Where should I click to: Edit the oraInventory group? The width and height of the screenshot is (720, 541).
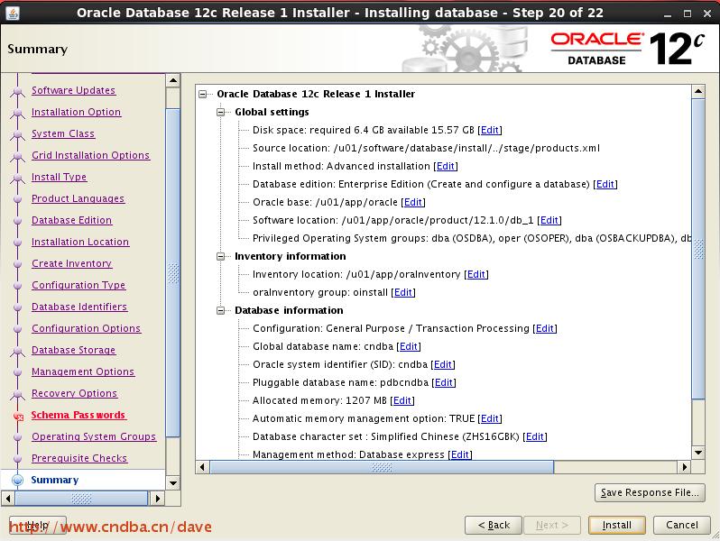(403, 292)
